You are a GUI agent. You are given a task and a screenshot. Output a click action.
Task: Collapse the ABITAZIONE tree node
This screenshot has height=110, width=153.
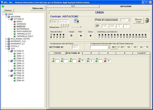pos(6,17)
